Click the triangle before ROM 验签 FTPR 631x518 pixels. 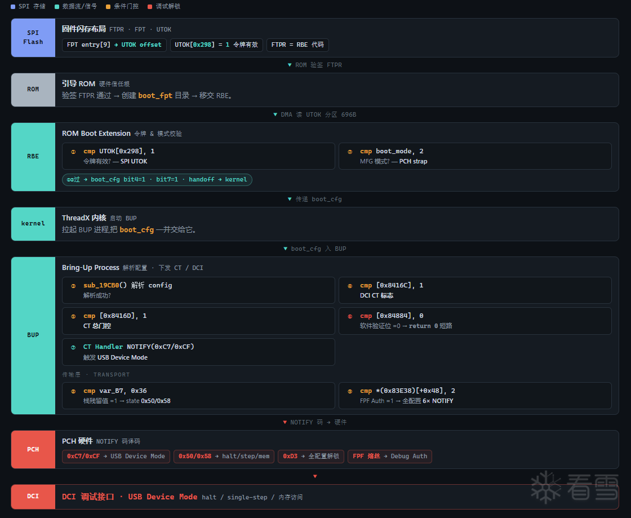(290, 65)
